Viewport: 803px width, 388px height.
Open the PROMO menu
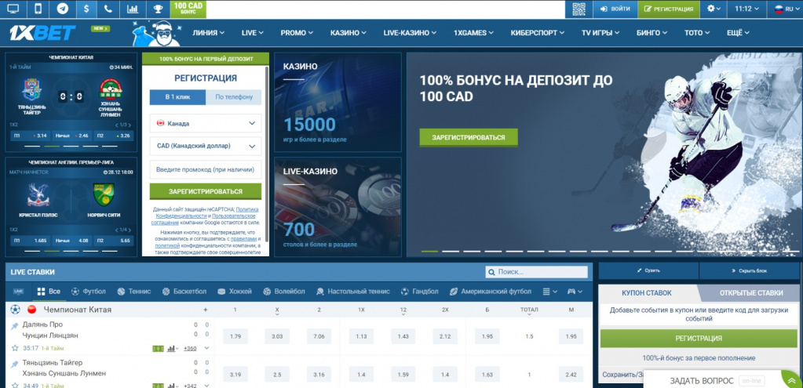[x=297, y=33]
